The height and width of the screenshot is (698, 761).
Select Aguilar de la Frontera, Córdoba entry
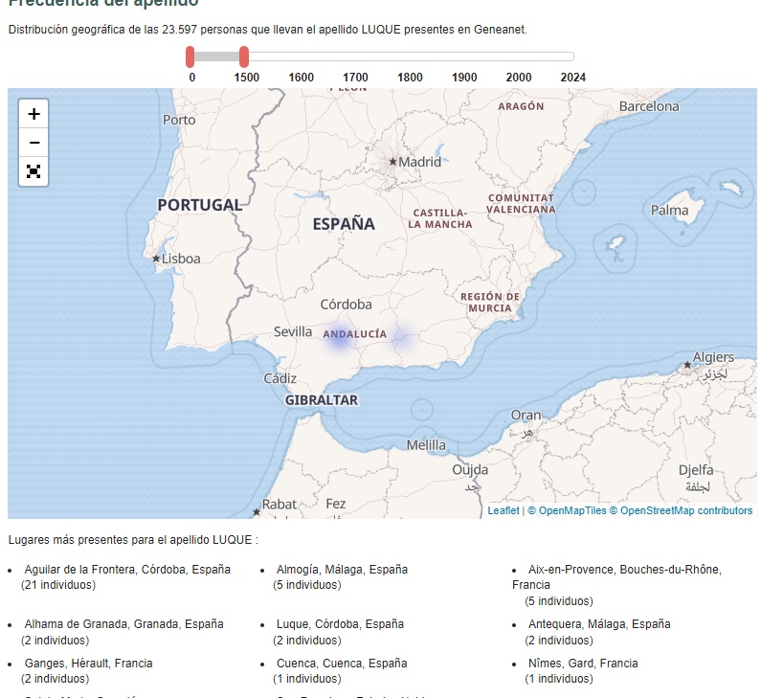[127, 570]
